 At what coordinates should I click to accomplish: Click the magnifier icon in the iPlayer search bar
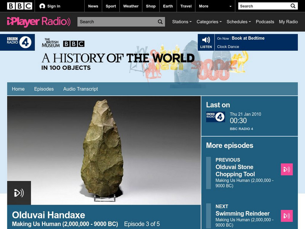pyautogui.click(x=161, y=22)
